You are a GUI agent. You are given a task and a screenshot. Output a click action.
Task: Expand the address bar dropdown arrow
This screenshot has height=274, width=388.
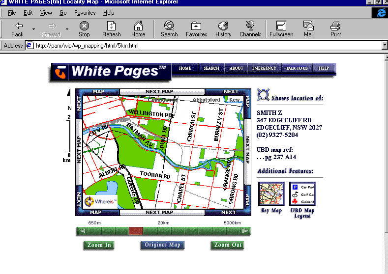pyautogui.click(x=385, y=46)
